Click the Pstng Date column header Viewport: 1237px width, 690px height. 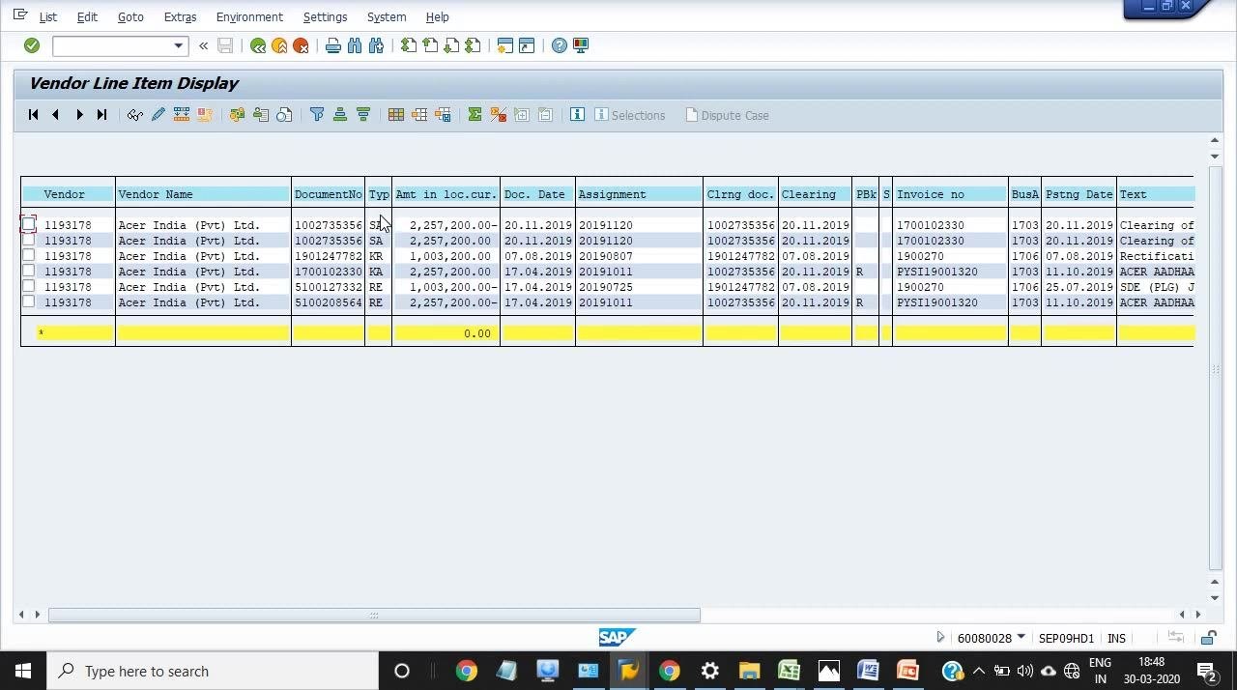point(1079,194)
